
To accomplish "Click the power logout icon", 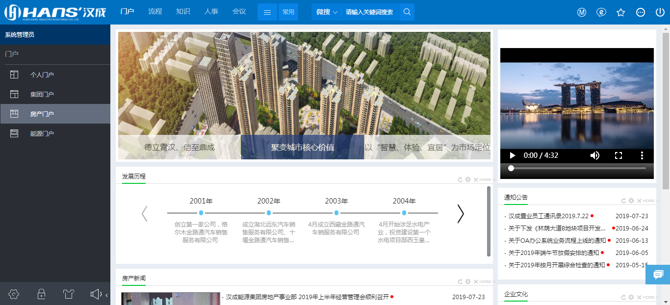I will pos(660,12).
